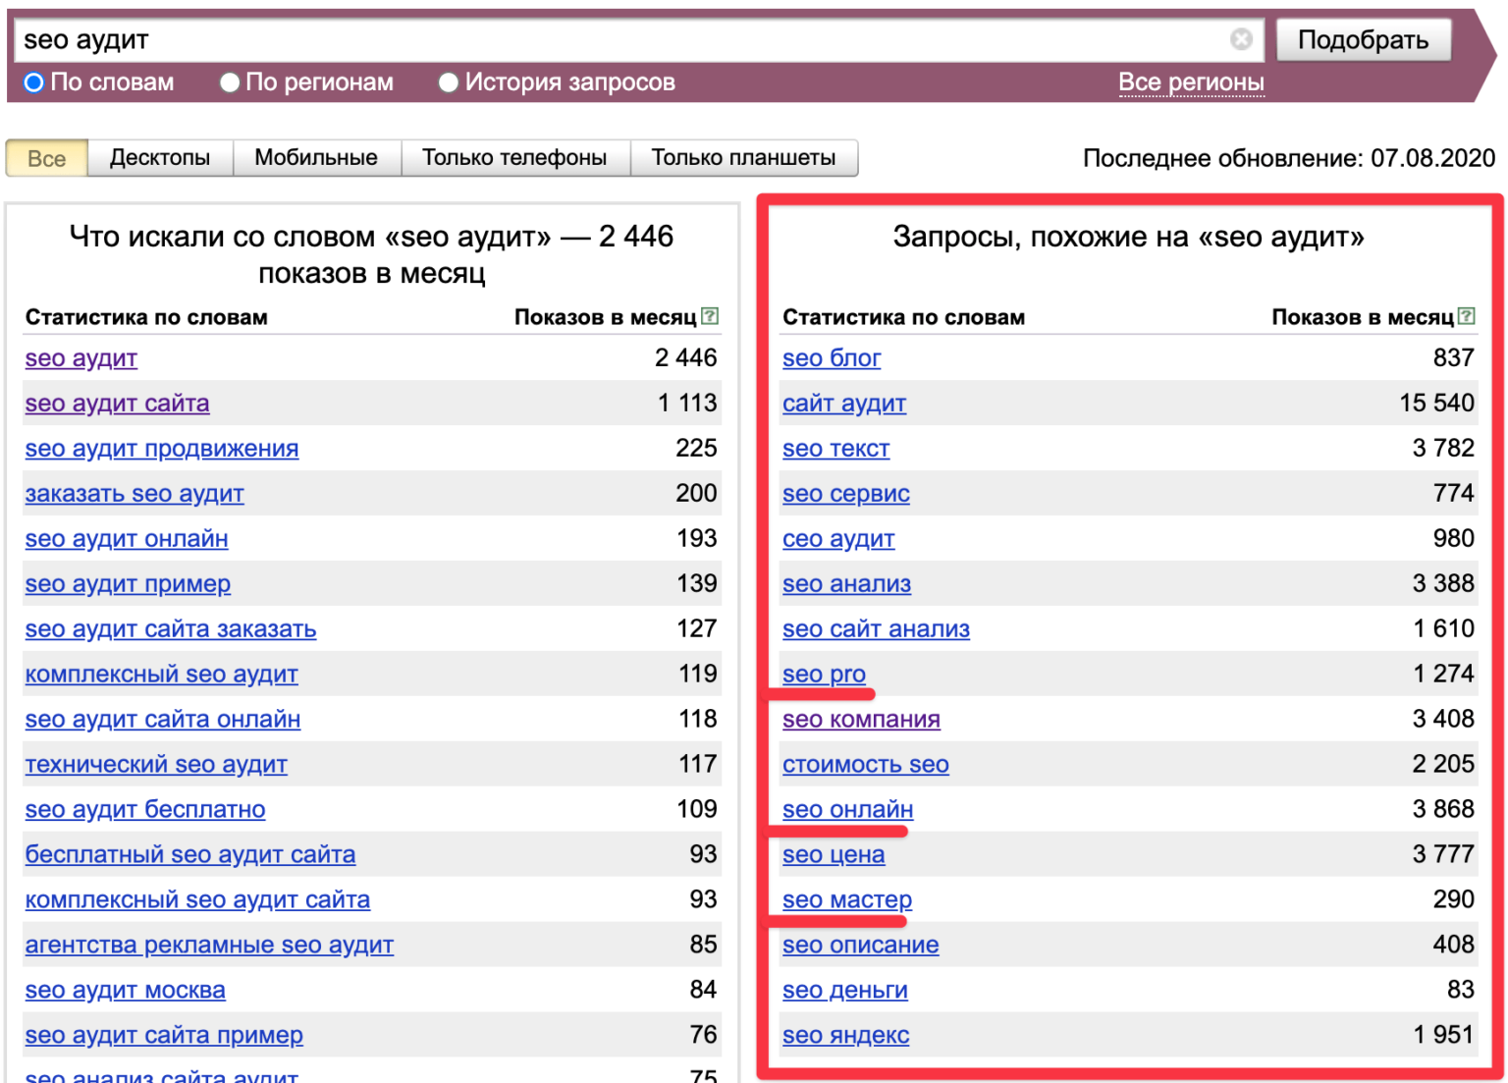This screenshot has width=1508, height=1083.
Task: Open the 'сео аудит' similar query
Action: coord(838,539)
